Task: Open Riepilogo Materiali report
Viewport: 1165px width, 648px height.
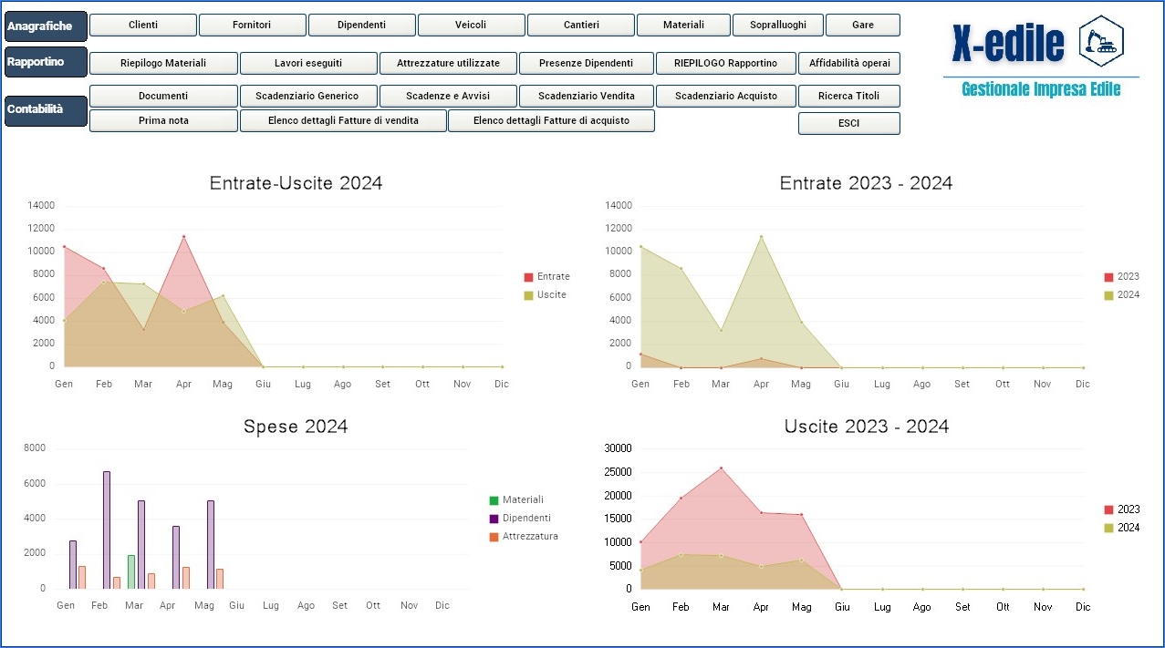Action: click(163, 63)
